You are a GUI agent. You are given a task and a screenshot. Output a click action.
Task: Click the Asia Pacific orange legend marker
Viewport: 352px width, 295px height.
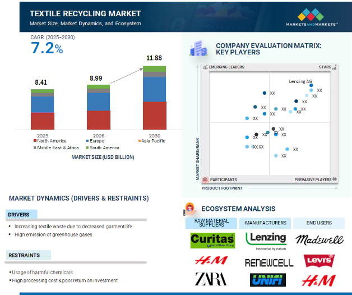(x=140, y=141)
